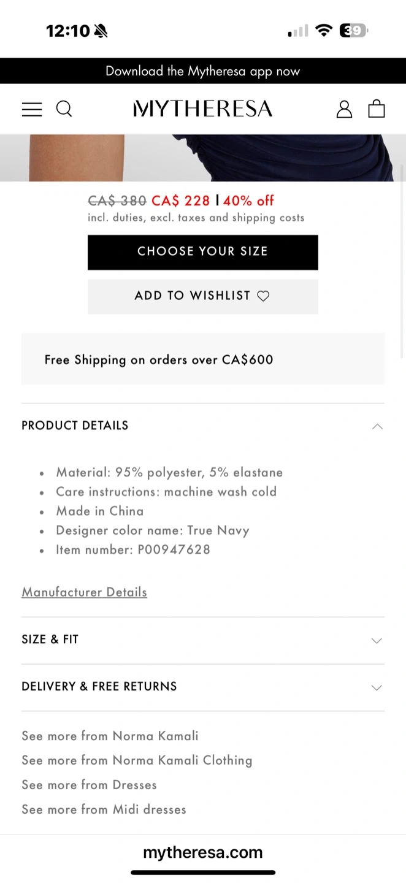Add item to wishlist
The width and height of the screenshot is (406, 883).
click(203, 296)
